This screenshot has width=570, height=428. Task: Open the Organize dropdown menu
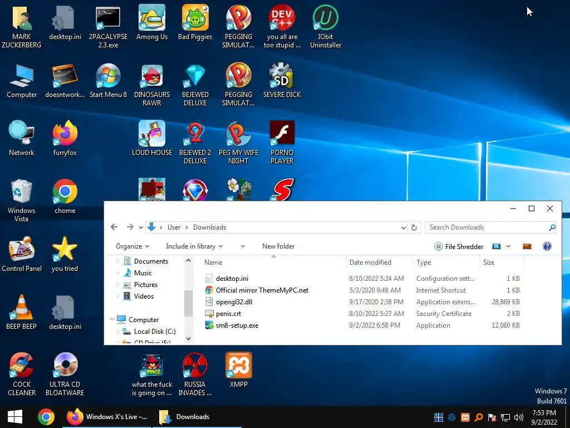click(x=132, y=246)
